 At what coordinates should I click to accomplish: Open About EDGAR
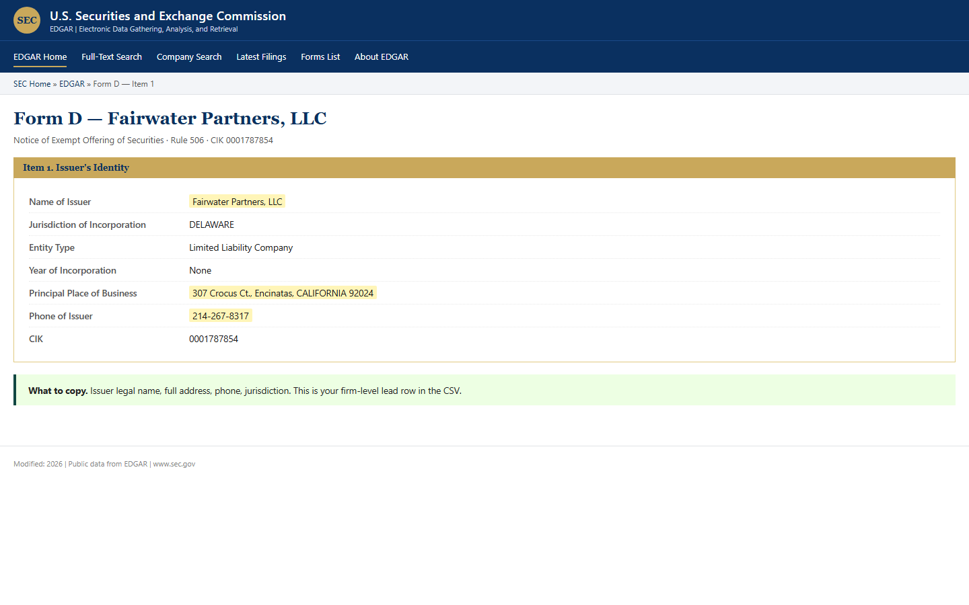[x=382, y=57]
